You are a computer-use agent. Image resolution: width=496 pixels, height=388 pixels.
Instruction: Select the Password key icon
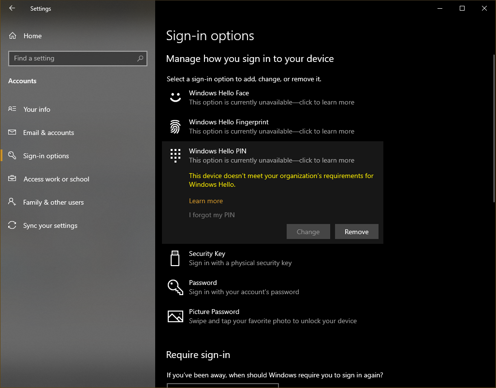pos(175,287)
